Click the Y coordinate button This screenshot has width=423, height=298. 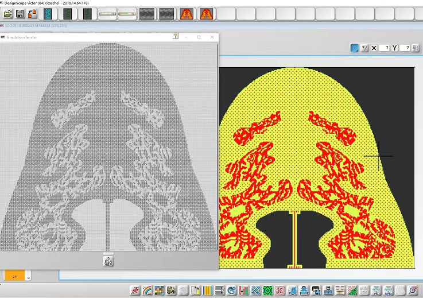click(395, 48)
